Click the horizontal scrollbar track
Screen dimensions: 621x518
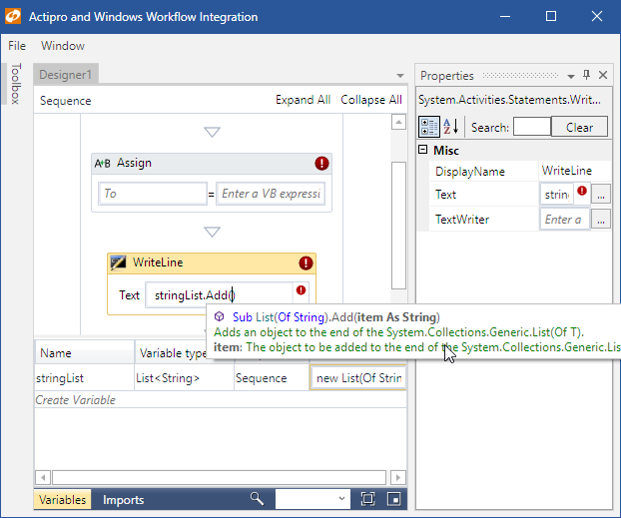coord(219,478)
